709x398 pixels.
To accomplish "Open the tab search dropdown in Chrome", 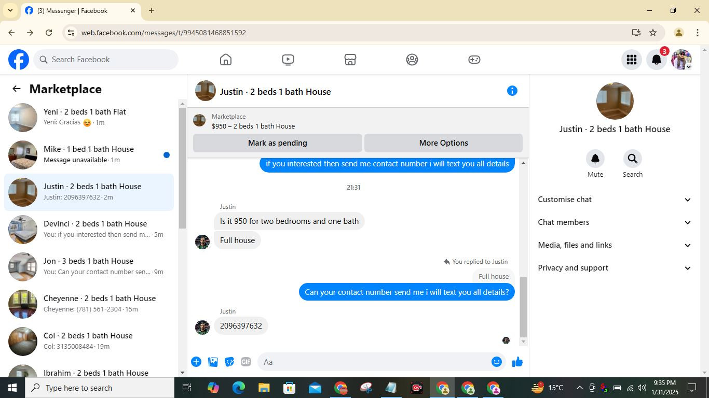I will coord(10,10).
